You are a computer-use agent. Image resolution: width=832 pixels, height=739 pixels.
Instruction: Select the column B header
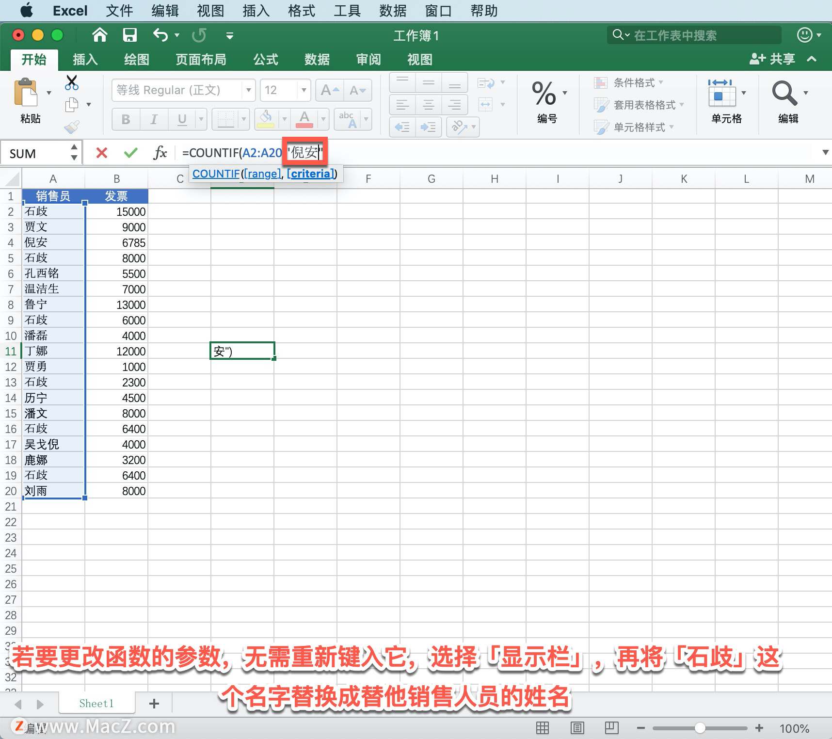coord(116,179)
